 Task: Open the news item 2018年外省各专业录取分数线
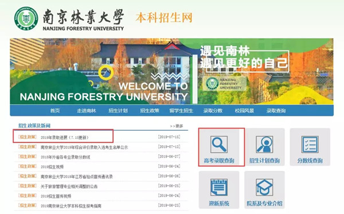click(65, 157)
